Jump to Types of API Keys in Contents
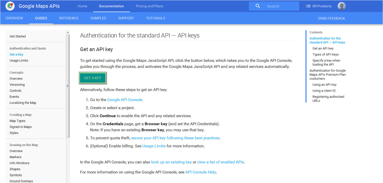 tap(326, 55)
